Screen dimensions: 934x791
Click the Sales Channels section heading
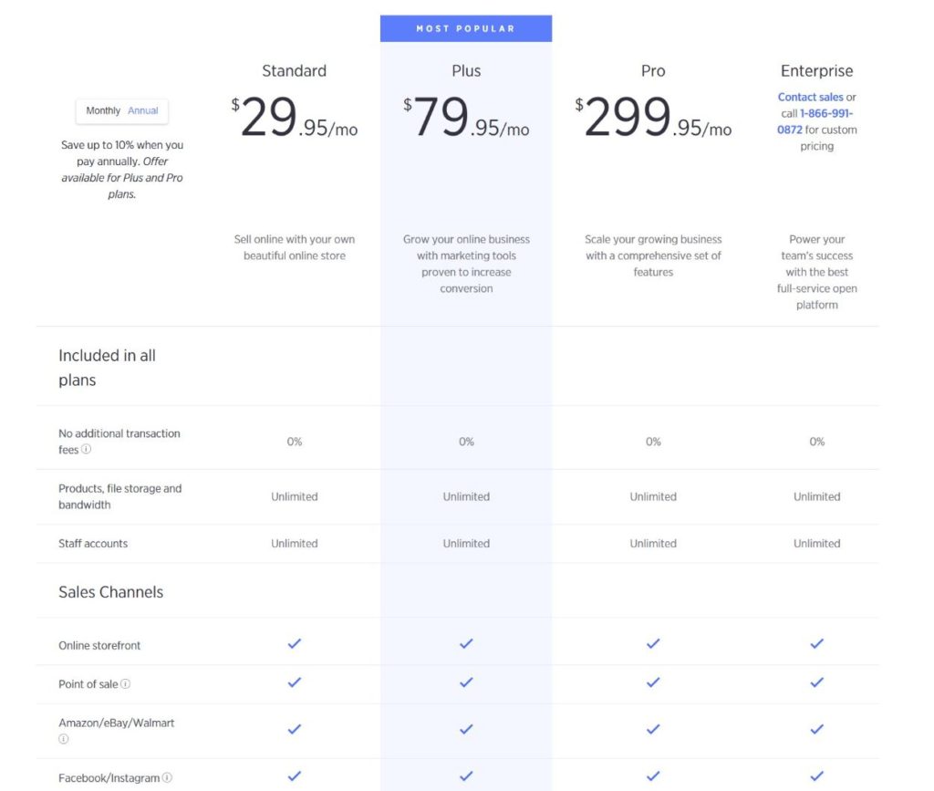point(110,592)
